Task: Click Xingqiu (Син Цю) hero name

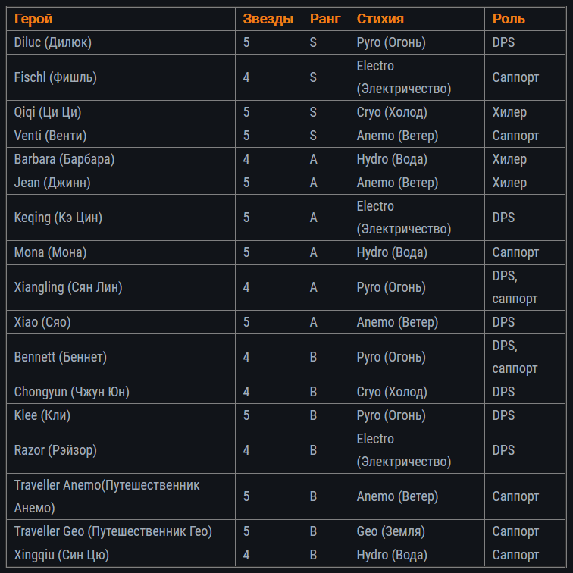Action: pos(61,555)
